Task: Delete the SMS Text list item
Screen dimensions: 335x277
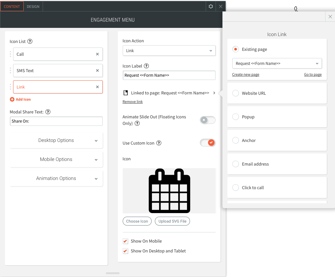Action: 97,70
